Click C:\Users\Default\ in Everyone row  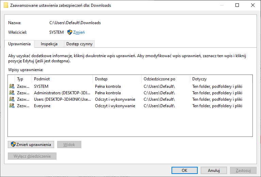[159, 106]
